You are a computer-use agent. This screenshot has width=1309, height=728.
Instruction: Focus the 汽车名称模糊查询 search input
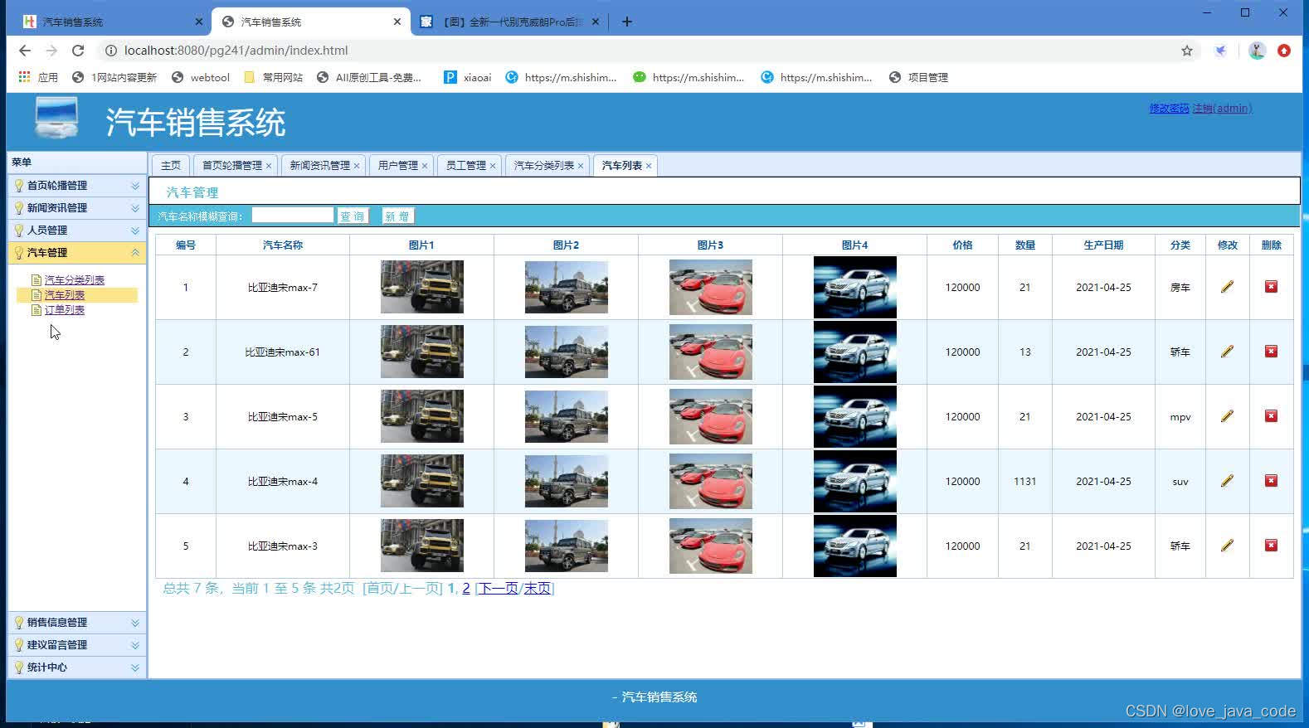pos(293,216)
